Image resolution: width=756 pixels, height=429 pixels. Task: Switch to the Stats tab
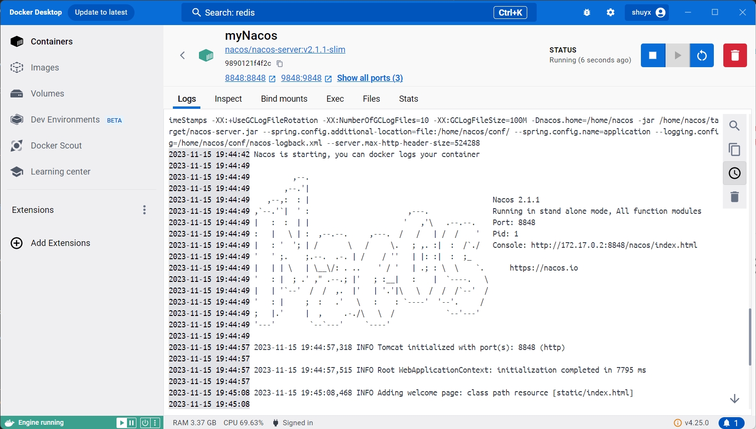(x=408, y=99)
